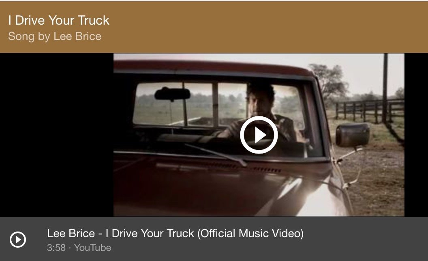Play the video using the large center play button

click(x=259, y=135)
